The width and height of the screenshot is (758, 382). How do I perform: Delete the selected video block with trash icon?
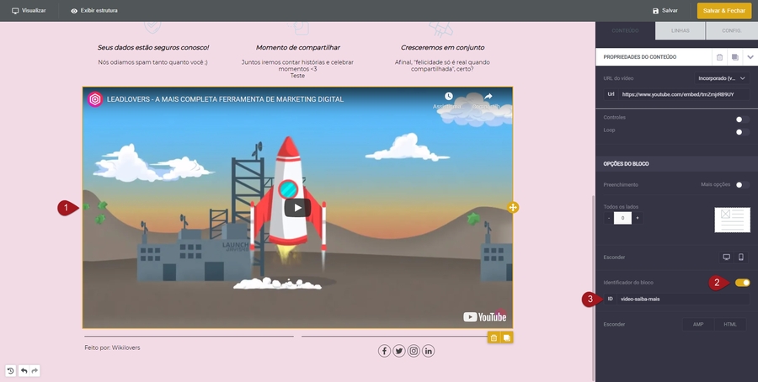click(x=493, y=337)
